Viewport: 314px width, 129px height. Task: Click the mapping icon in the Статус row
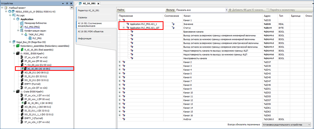click(x=173, y=28)
